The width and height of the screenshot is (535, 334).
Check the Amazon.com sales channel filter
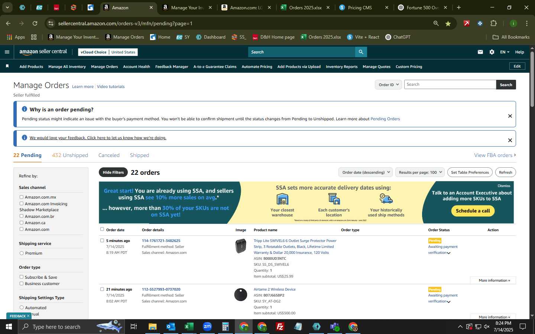point(22,229)
